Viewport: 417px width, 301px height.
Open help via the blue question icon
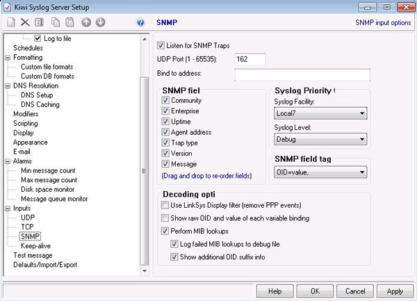pyautogui.click(x=141, y=22)
